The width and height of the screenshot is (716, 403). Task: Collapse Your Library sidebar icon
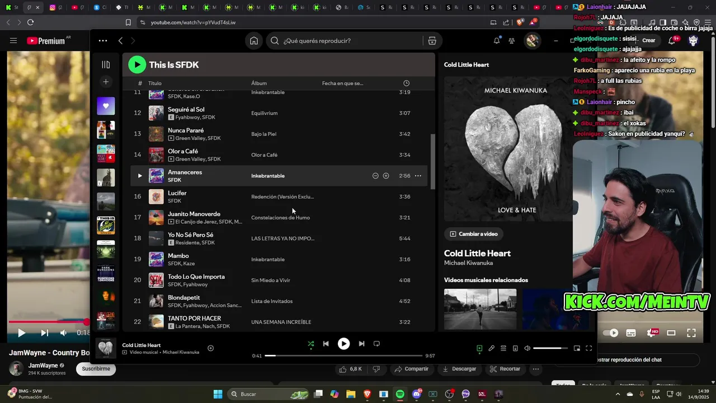point(106,64)
